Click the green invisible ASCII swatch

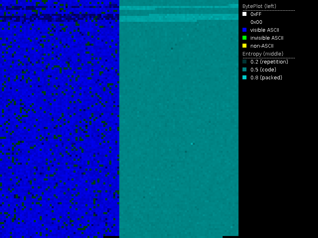[244, 38]
